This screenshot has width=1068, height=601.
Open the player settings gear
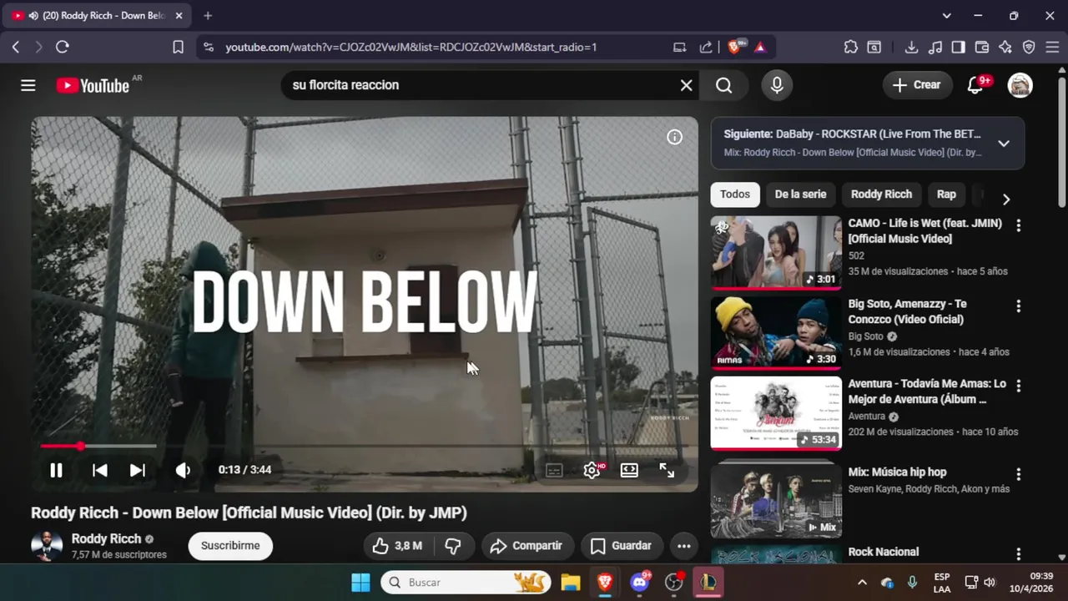pos(592,470)
